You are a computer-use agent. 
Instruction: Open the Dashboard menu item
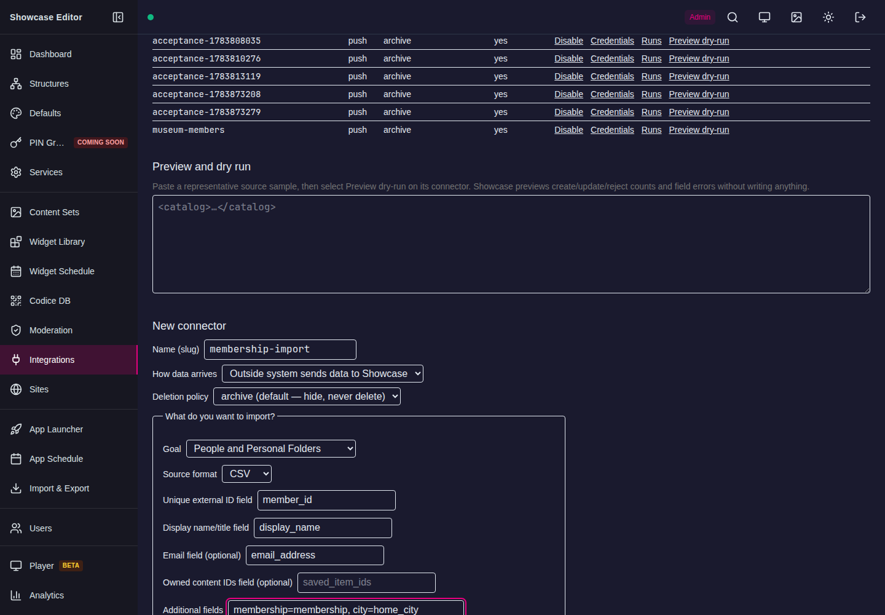click(69, 54)
